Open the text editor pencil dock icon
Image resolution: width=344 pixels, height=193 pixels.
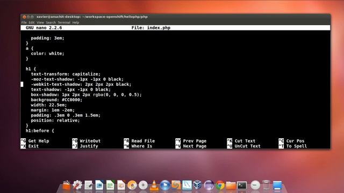click(x=88, y=185)
